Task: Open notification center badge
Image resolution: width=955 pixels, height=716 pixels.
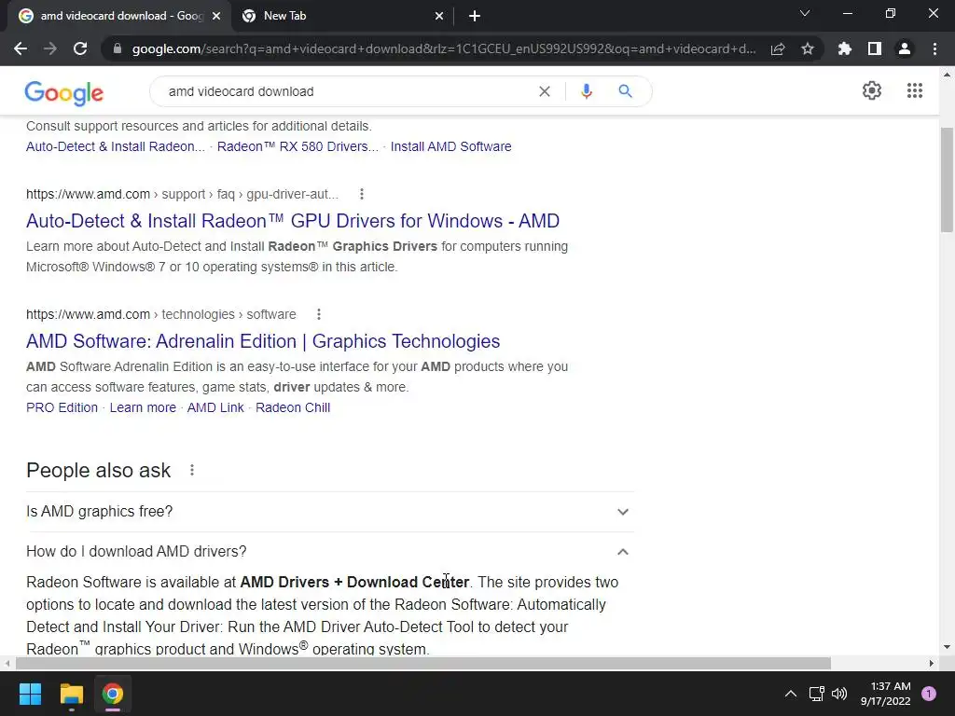Action: pos(929,694)
